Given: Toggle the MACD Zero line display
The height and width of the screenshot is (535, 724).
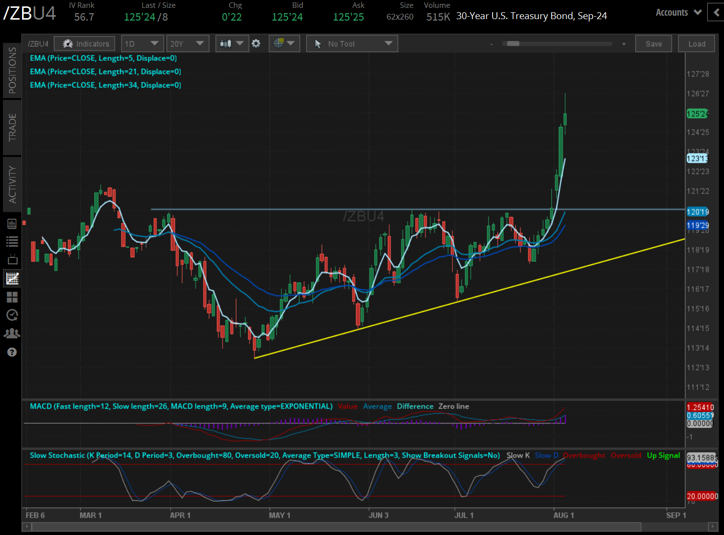Looking at the screenshot, I should click(453, 406).
